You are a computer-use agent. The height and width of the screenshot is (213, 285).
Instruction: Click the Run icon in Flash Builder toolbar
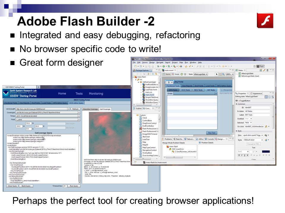[164, 66]
